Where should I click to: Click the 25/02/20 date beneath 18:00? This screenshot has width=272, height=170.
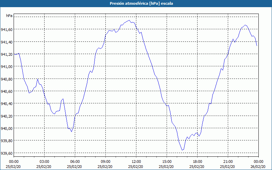point(197,167)
